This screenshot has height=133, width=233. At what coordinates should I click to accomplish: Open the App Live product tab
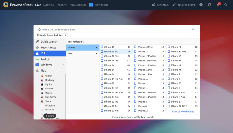pos(62,5)
